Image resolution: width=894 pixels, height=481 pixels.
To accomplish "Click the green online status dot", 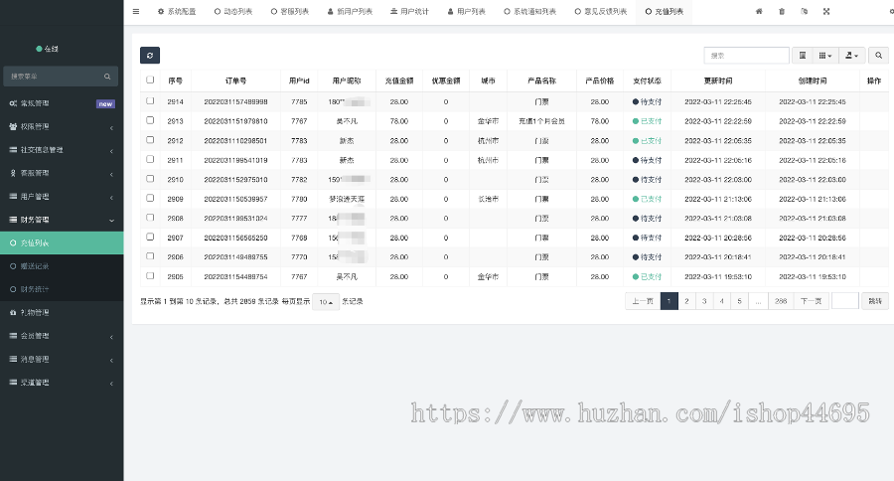I will 39,49.
